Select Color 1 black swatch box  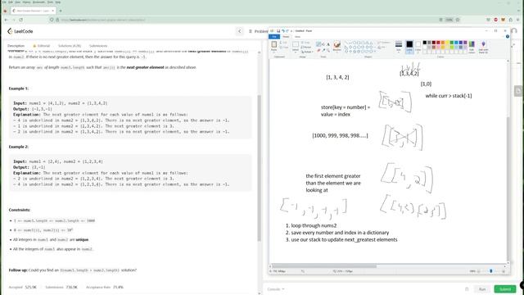[x=409, y=46]
